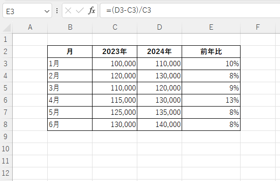Select the 5月 cell
The height and width of the screenshot is (181, 280).
[70, 112]
